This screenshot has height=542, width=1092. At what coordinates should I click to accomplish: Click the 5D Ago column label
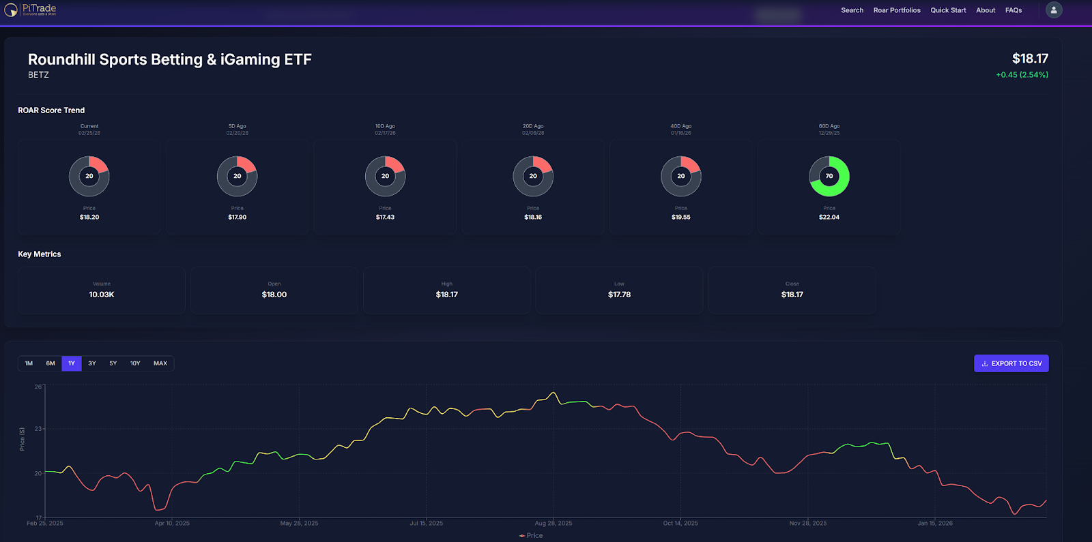pos(238,126)
